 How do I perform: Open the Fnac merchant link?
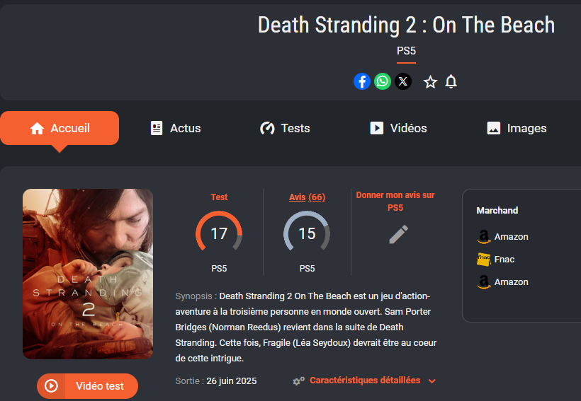[x=495, y=260]
